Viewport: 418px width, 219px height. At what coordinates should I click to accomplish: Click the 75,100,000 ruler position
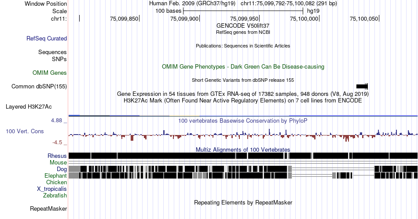(x=304, y=18)
